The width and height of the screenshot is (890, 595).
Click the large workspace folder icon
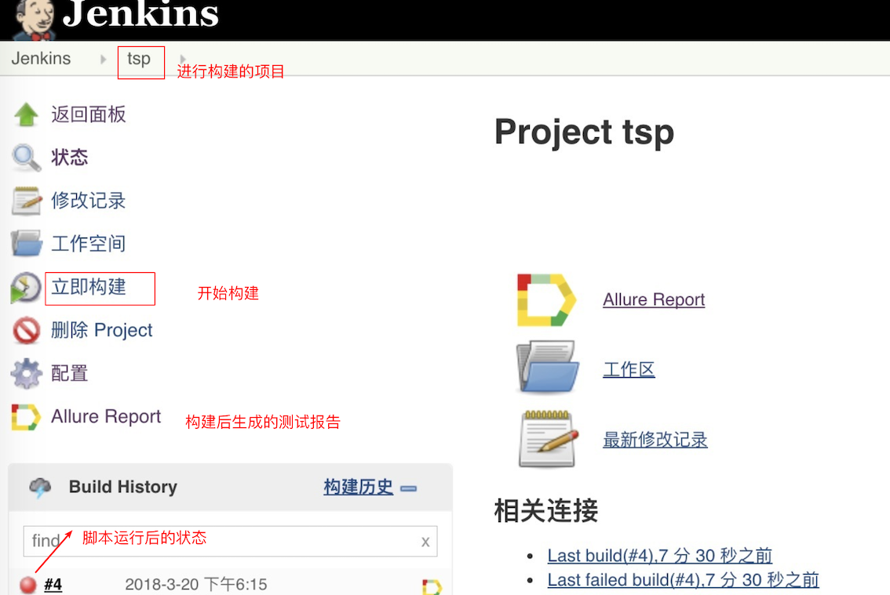(548, 367)
